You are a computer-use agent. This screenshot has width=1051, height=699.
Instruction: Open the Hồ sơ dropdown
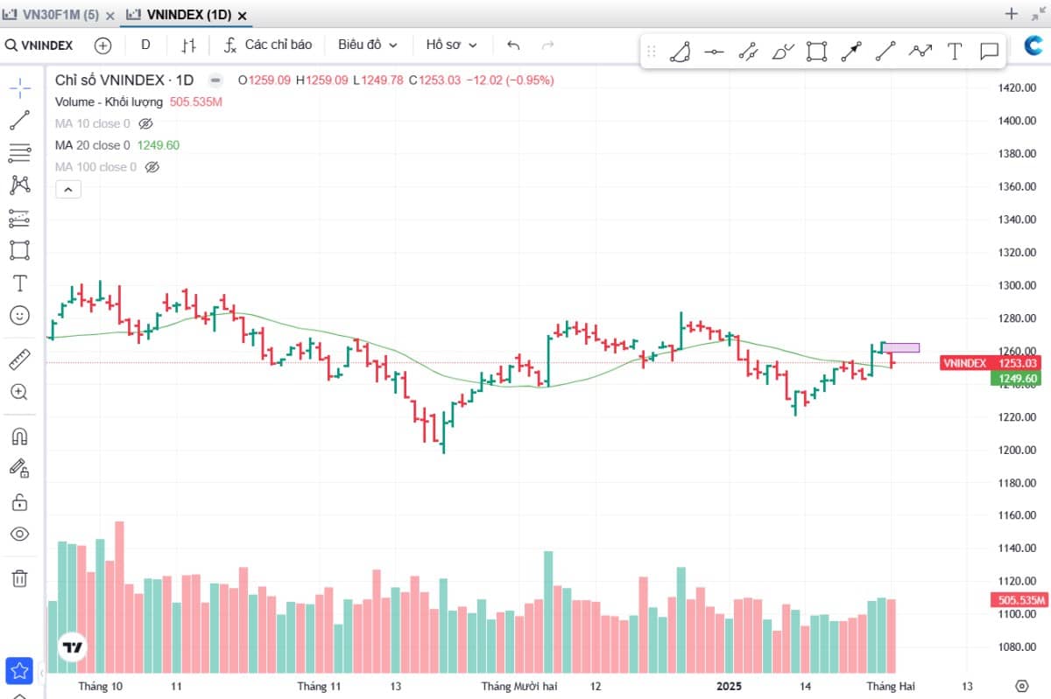(x=452, y=45)
